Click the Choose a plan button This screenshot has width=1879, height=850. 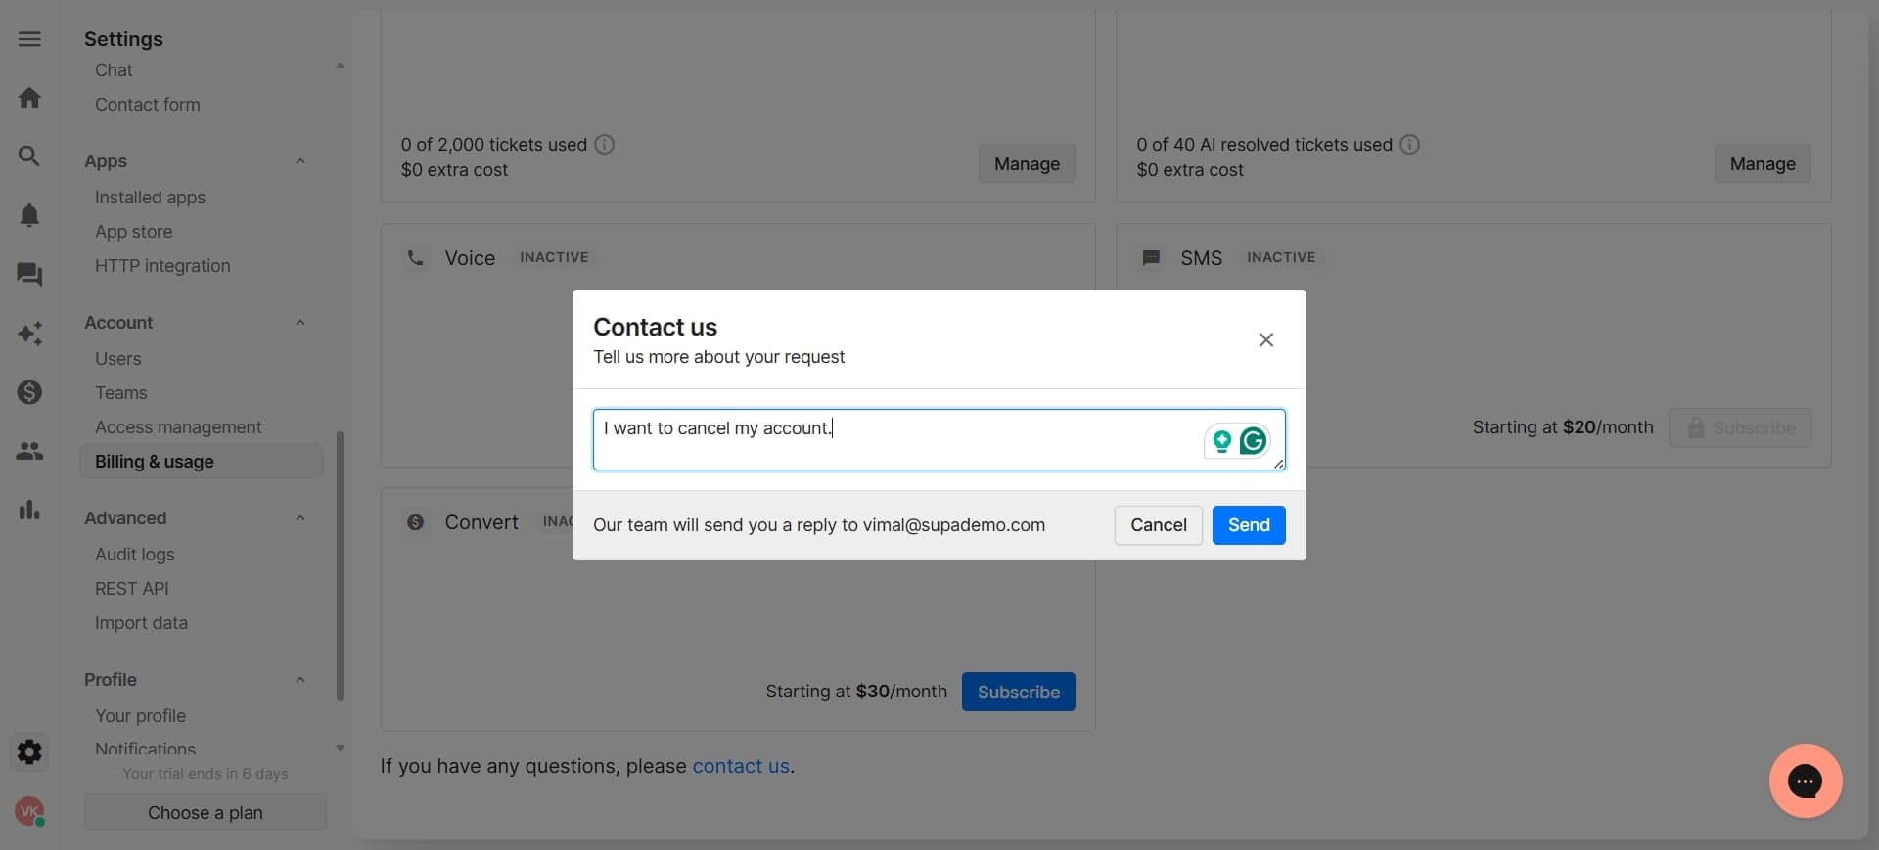pyautogui.click(x=205, y=812)
